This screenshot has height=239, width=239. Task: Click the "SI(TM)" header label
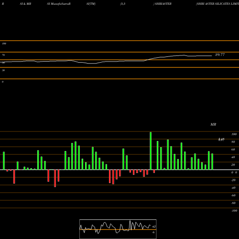tap(91, 4)
